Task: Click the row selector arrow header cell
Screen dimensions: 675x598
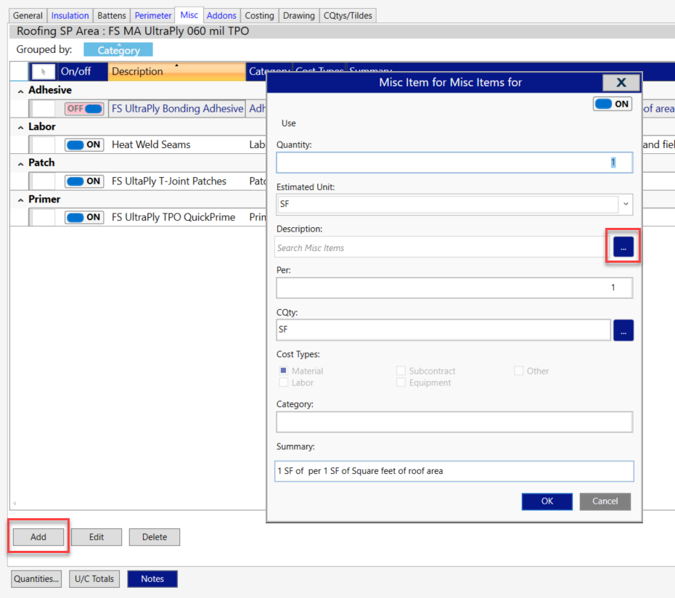Action: (43, 71)
